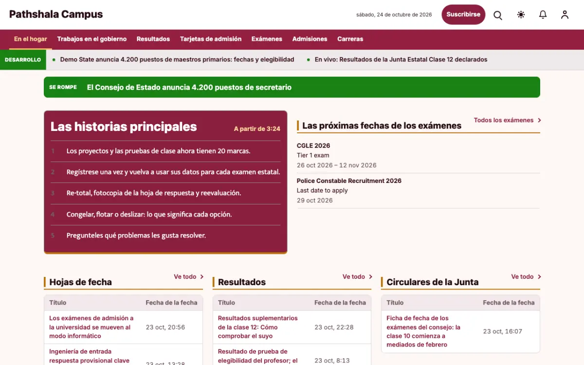
Task: Open Resultados suplementarios de la clase 12
Action: tap(258, 327)
